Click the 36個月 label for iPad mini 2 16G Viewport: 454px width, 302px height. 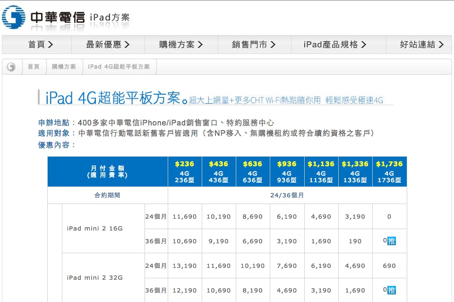pyautogui.click(x=156, y=241)
